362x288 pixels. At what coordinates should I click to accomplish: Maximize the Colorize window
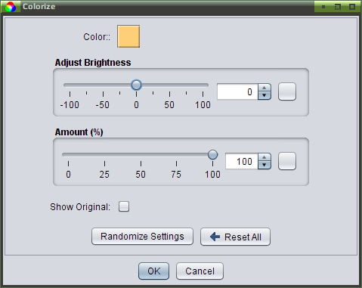pyautogui.click(x=352, y=7)
